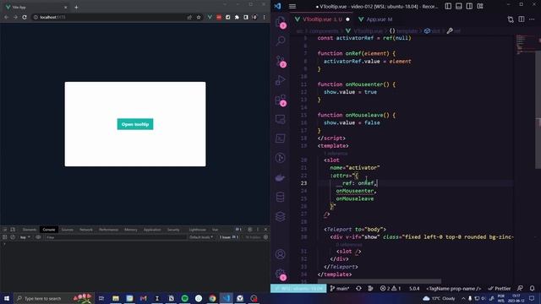The height and width of the screenshot is (304, 541).
Task: Click the code minimap in editor
Action: 524,44
